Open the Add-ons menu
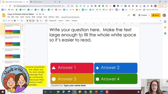The height and width of the screenshot is (94, 168). point(51,17)
